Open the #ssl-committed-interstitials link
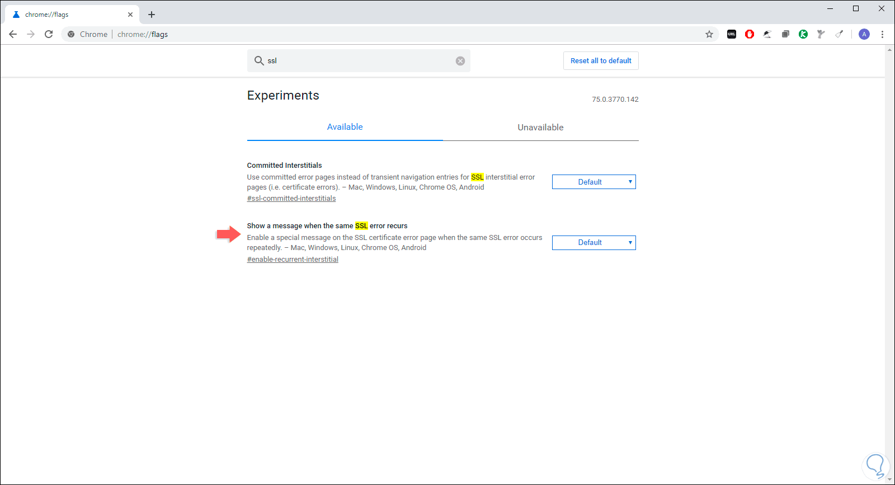The image size is (895, 485). 291,199
